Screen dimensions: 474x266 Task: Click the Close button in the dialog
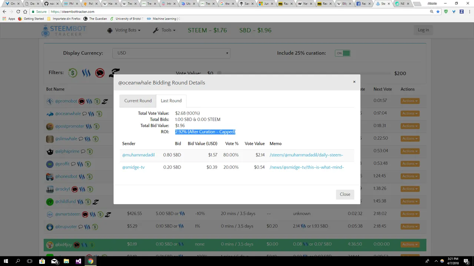[x=345, y=194]
